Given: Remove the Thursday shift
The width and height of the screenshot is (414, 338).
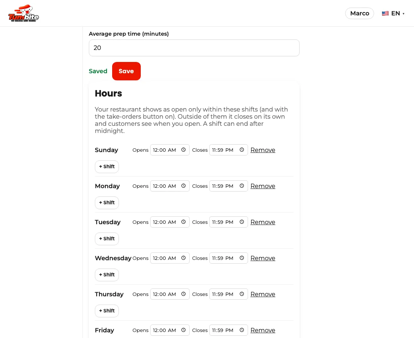Looking at the screenshot, I should pos(263,294).
